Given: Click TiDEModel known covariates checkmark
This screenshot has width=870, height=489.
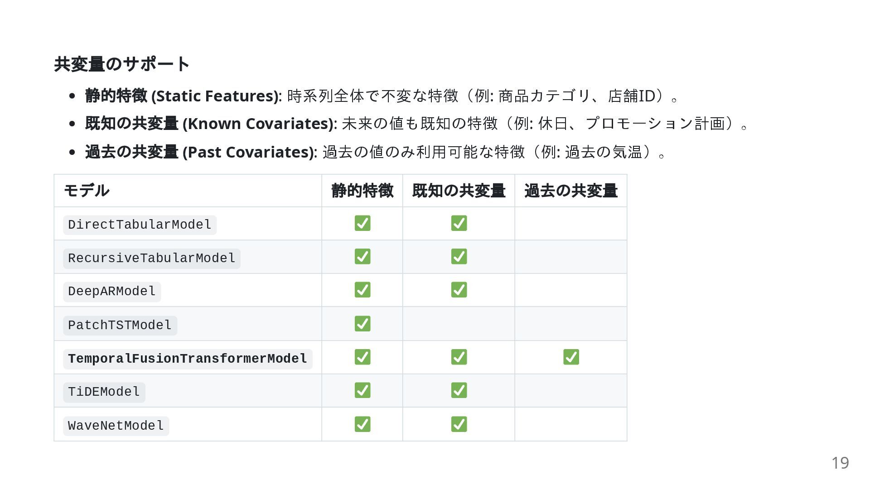Looking at the screenshot, I should pyautogui.click(x=459, y=390).
